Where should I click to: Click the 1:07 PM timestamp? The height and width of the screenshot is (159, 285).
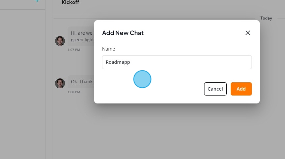point(74,50)
